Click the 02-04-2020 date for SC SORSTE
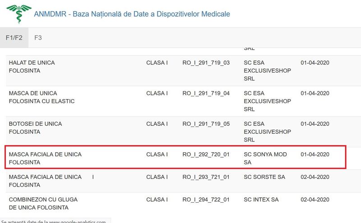Image resolution: width=361 pixels, height=223 pixels. (315, 177)
